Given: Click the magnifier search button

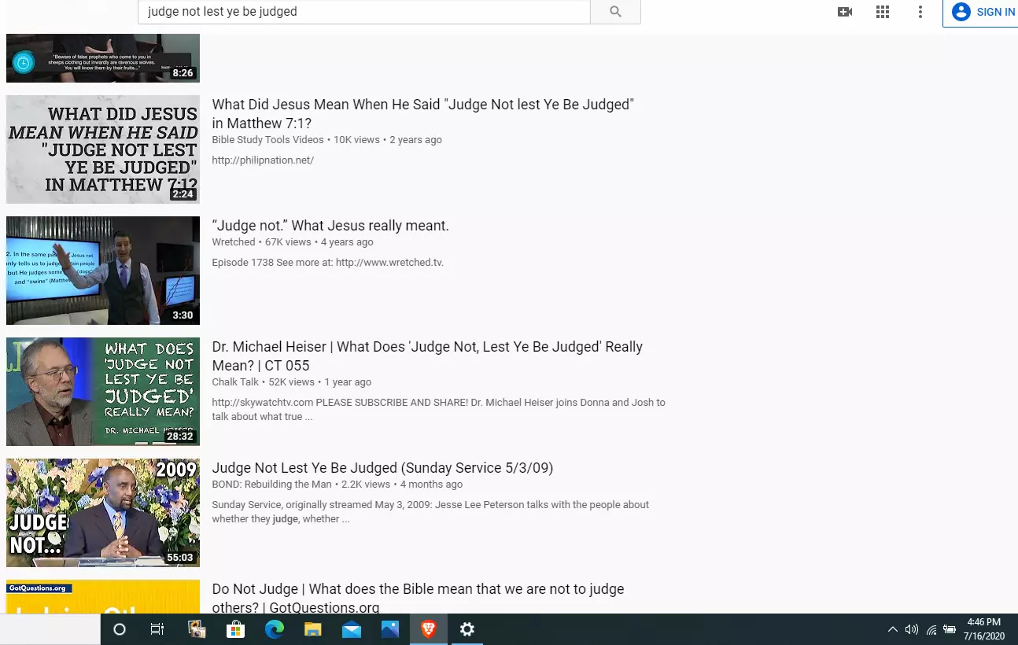Looking at the screenshot, I should tap(615, 12).
